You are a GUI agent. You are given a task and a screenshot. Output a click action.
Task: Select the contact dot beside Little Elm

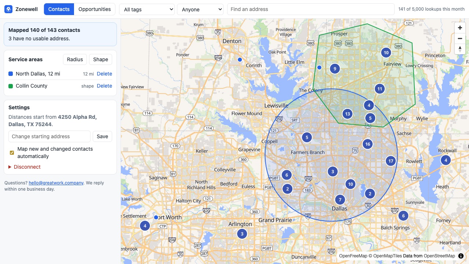click(319, 67)
